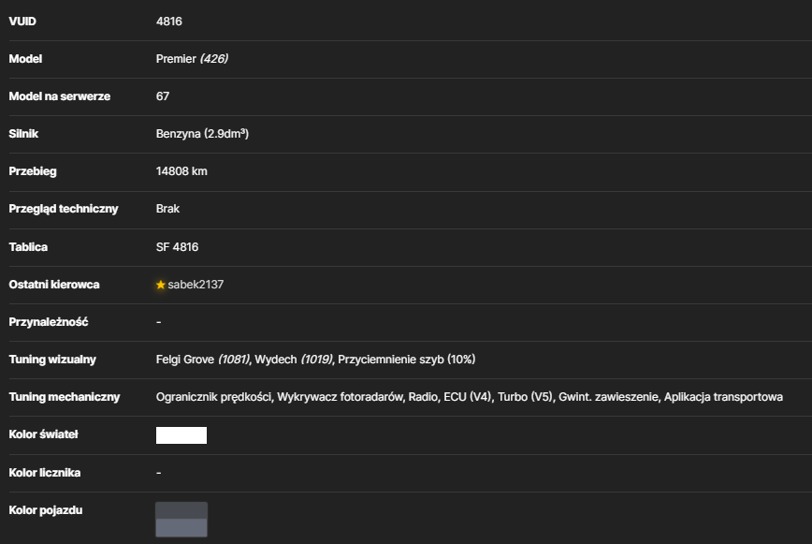The image size is (812, 544).
Task: Click the dash value in Przynależność row
Action: [158, 322]
